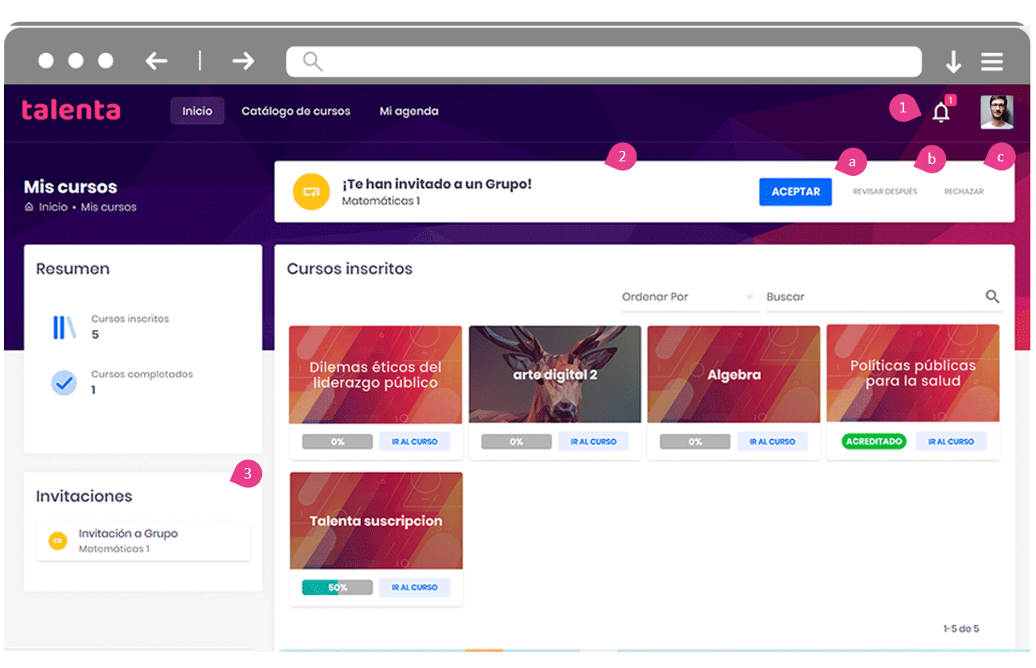The width and height of the screenshot is (1036, 668).
Task: Choose REVISAR DESPUÉS on the invitation
Action: click(885, 191)
